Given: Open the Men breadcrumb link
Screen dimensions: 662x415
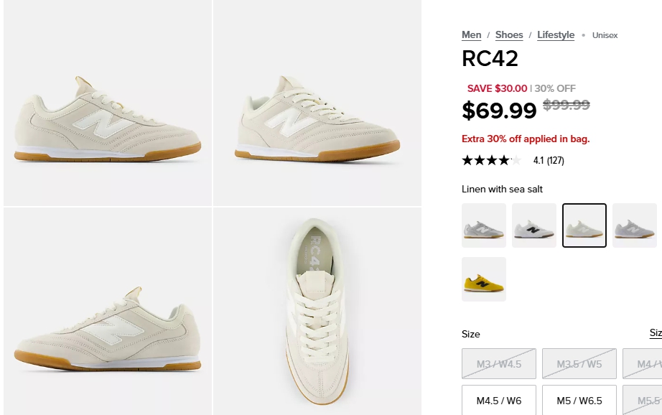Looking at the screenshot, I should point(472,34).
